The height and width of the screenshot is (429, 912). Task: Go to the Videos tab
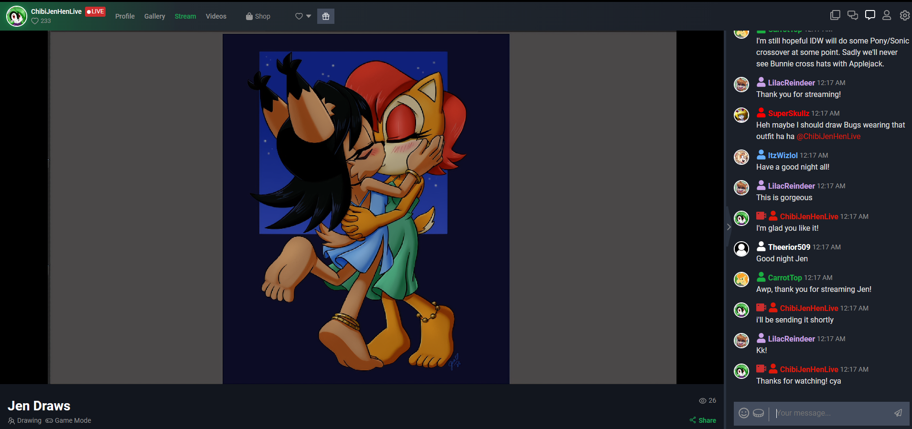(216, 16)
